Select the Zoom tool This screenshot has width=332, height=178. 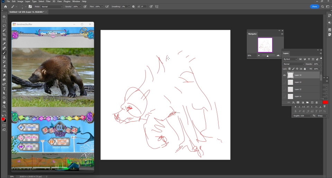coord(4,107)
